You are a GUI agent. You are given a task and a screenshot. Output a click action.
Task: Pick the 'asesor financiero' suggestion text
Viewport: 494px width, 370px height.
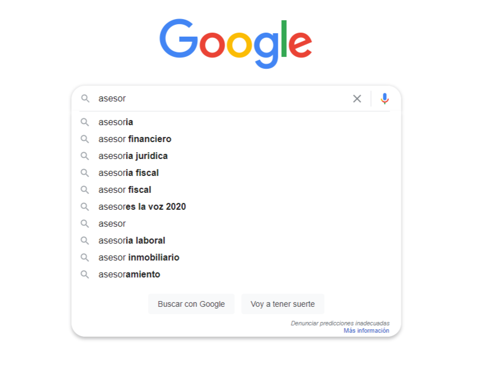[x=134, y=139]
